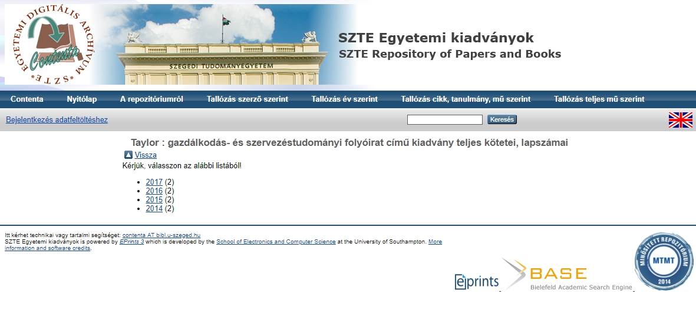Go to Nyitólap in the navigation bar
The image size is (696, 330).
[x=82, y=99]
